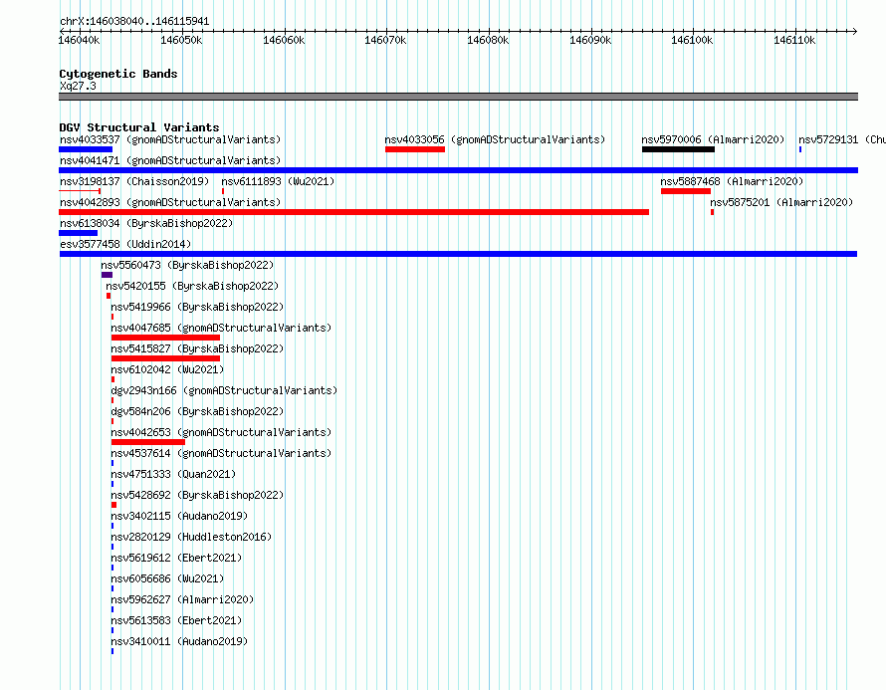Open the nsv5962627 Almarri2020 label

click(182, 599)
